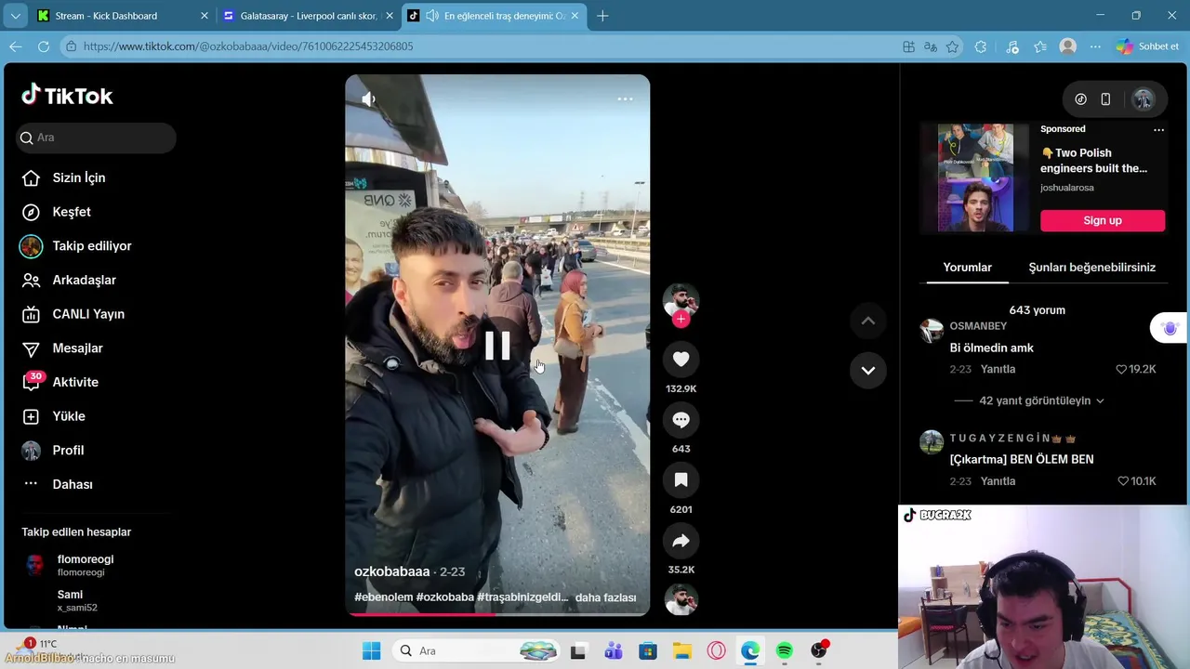Image resolution: width=1190 pixels, height=669 pixels.
Task: Switch to the Şunları beğenebilirsiniz tab
Action: click(1091, 268)
